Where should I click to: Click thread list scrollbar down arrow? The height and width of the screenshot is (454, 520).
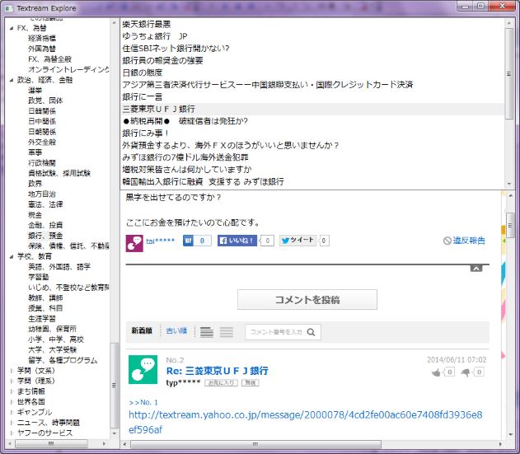point(509,184)
